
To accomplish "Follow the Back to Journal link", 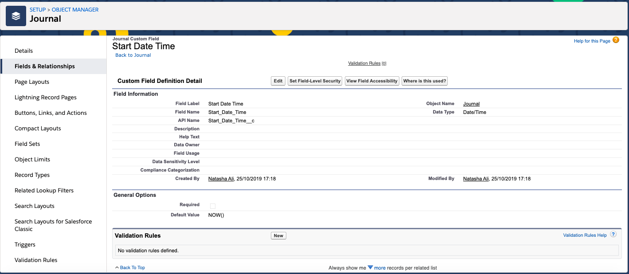I will click(x=133, y=55).
